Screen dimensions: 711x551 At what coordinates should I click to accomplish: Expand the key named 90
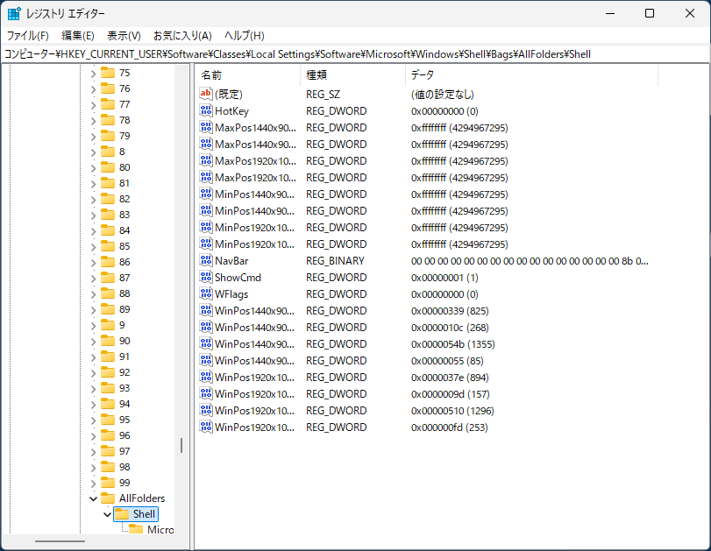pos(94,341)
